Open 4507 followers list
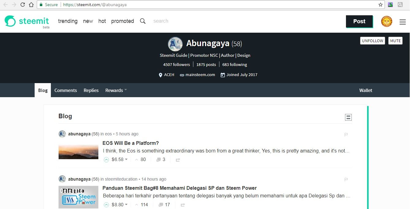Viewport: 410px width, 209px height. pos(177,64)
